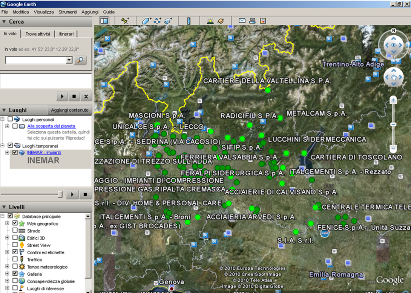Collapse the Livelli panel triangle
The width and height of the screenshot is (411, 293).
pos(4,207)
